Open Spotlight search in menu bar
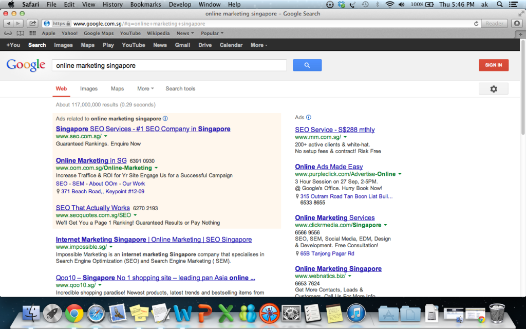The width and height of the screenshot is (526, 329). (499, 4)
